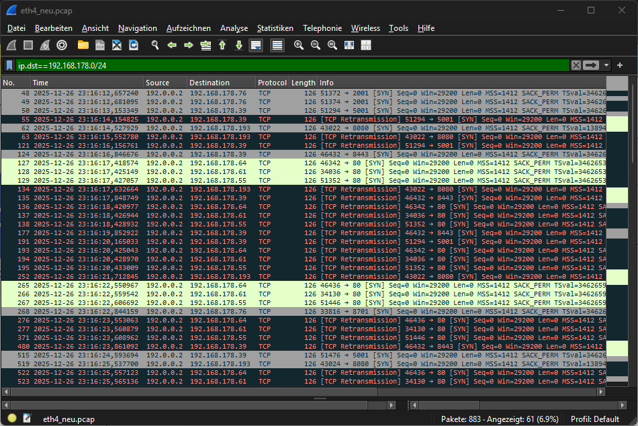This screenshot has height=426, width=638.
Task: Open the go to specific packet tool
Action: 206,45
